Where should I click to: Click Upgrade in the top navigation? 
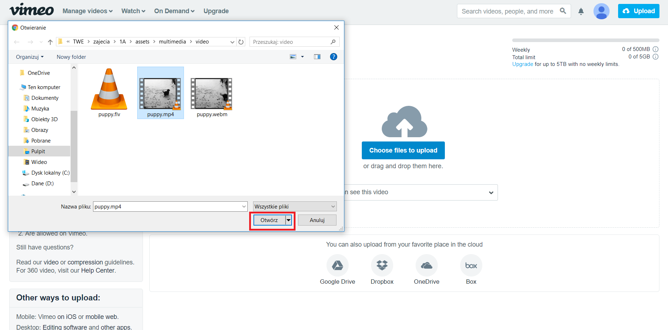pos(216,11)
